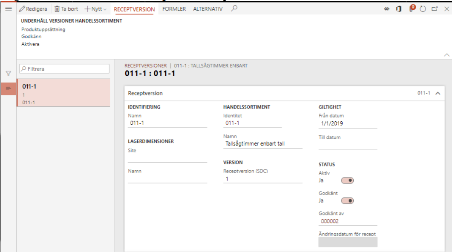
Task: Click the Filtrera search field
Action: click(65, 69)
